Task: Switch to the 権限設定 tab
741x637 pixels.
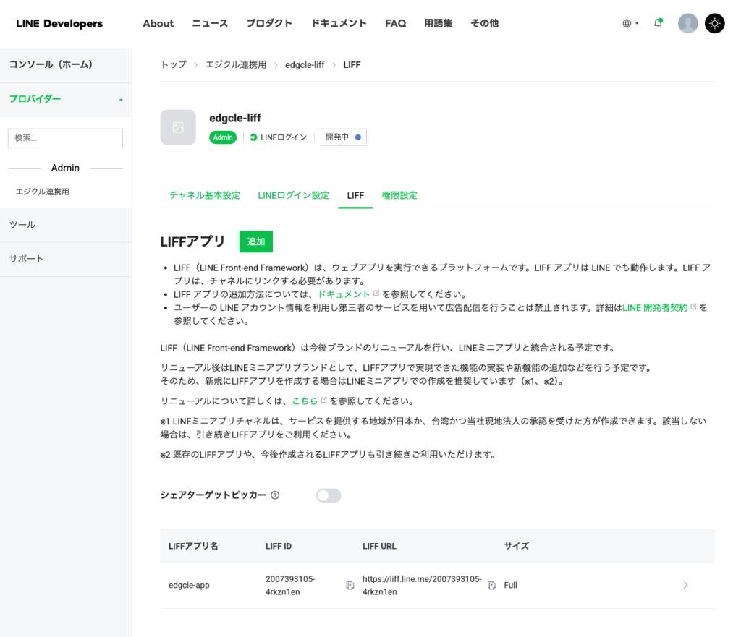Action: point(399,195)
